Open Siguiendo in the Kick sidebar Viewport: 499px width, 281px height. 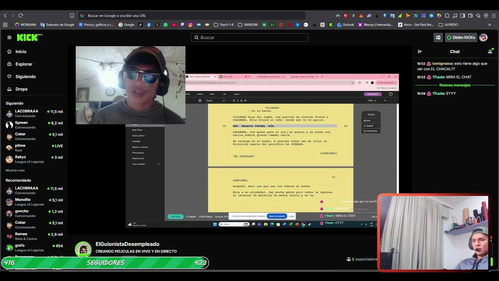pyautogui.click(x=21, y=76)
